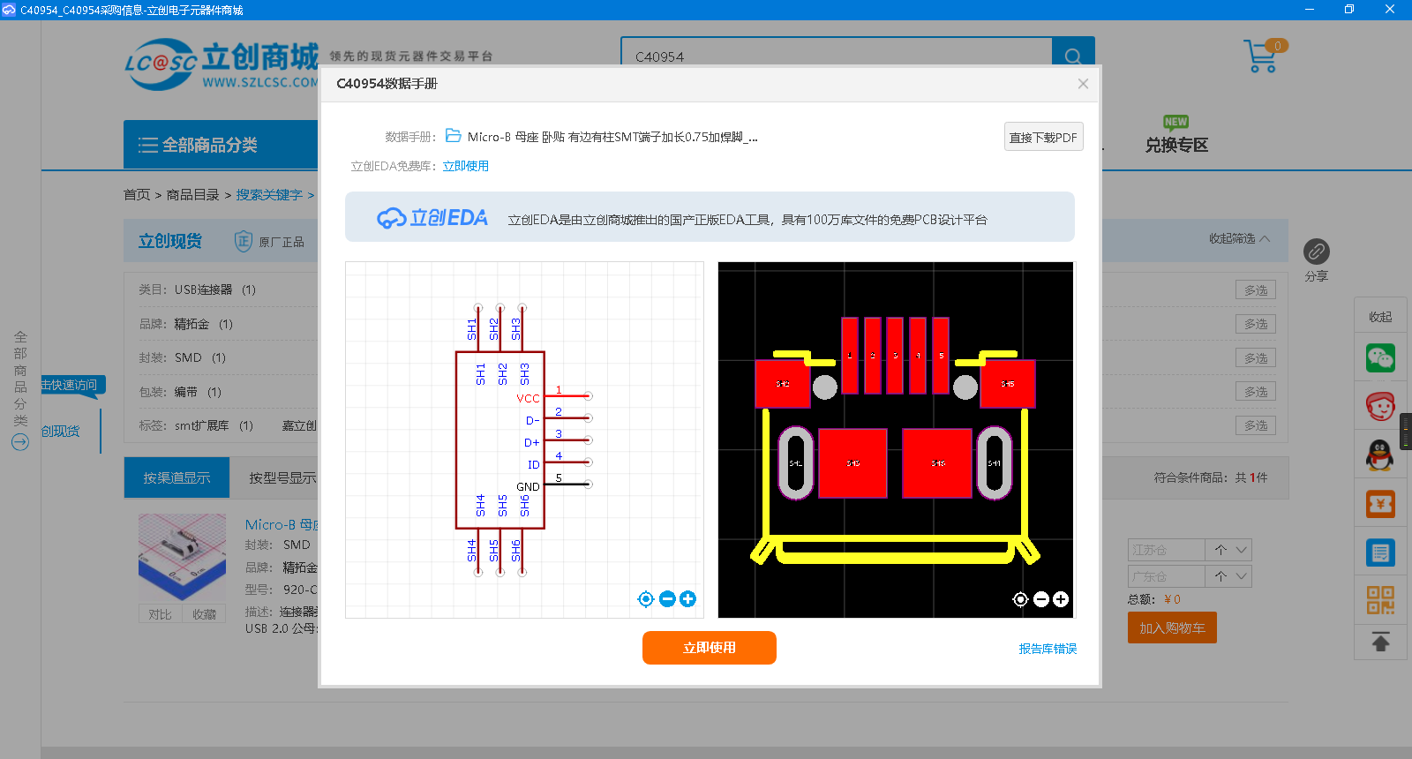This screenshot has width=1412, height=759.
Task: Switch to the 按渠道显示 tab
Action: tap(176, 477)
